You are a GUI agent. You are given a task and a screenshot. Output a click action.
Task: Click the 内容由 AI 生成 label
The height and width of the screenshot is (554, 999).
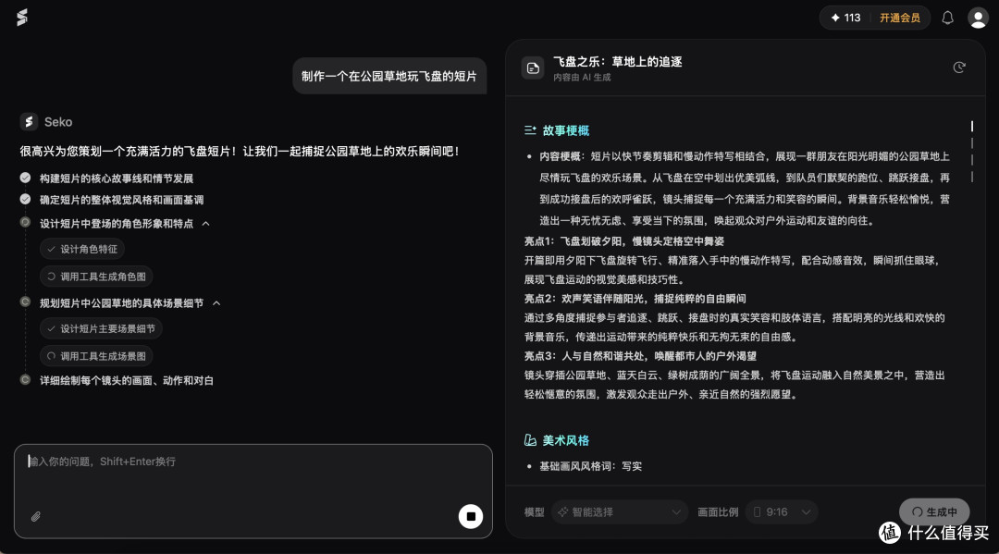coord(582,78)
